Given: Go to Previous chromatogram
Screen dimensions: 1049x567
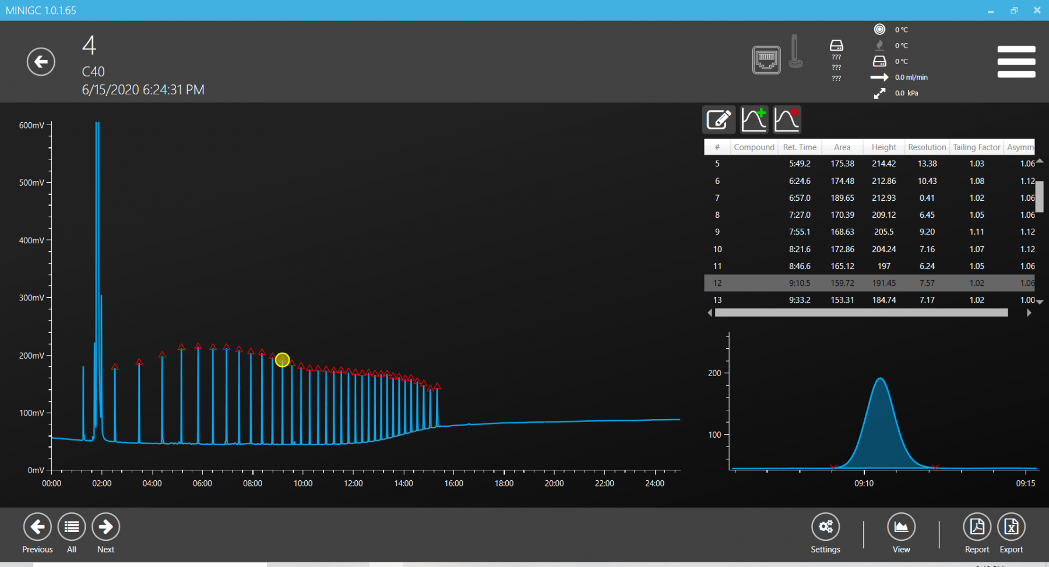Looking at the screenshot, I should (x=37, y=527).
